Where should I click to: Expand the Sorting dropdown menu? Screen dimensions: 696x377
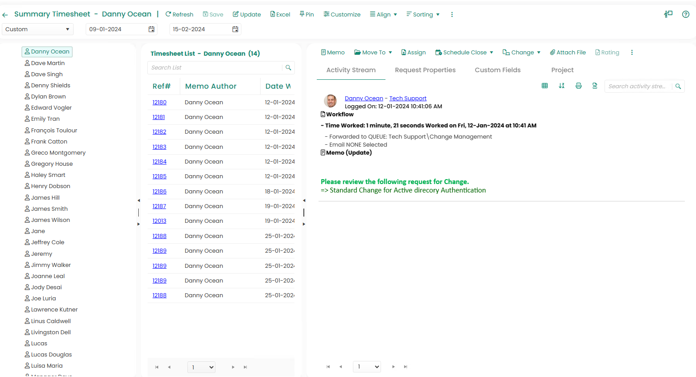click(x=423, y=15)
